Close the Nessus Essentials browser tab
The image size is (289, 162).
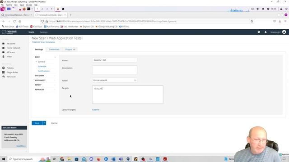click(65, 15)
